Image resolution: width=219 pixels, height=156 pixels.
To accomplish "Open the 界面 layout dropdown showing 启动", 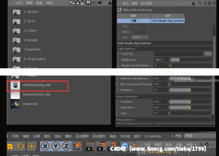I will (x=200, y=136).
